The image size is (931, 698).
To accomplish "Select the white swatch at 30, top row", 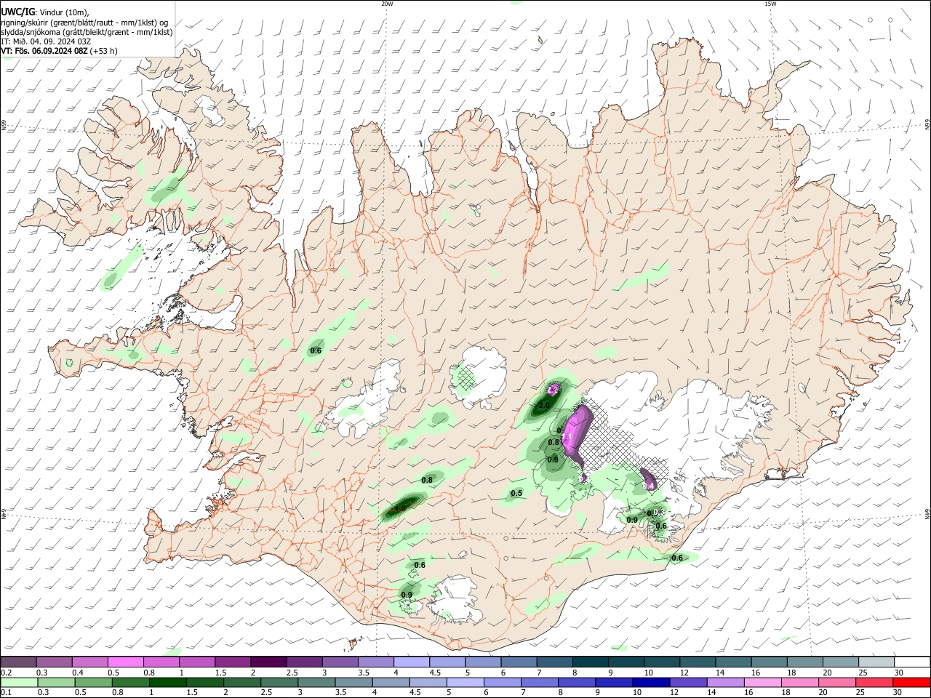I will coord(912,662).
